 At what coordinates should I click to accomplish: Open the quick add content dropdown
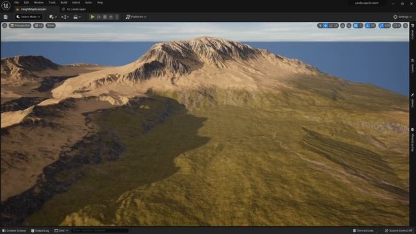pos(53,17)
